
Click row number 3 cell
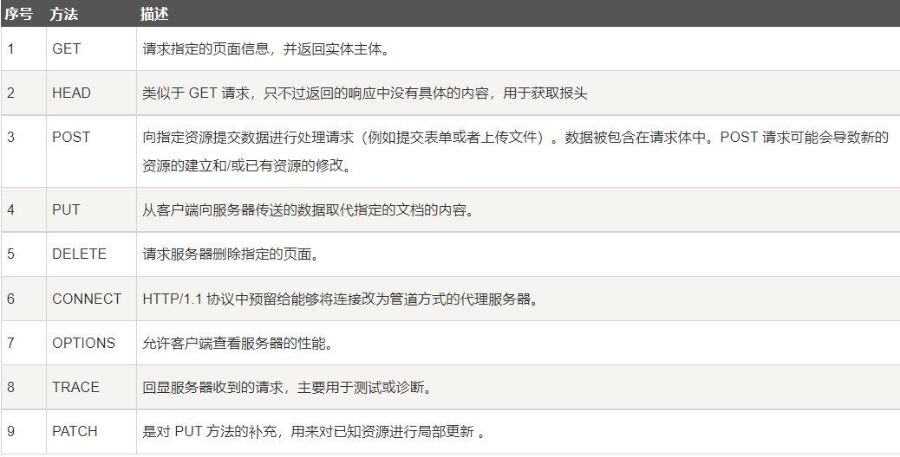[x=23, y=151]
